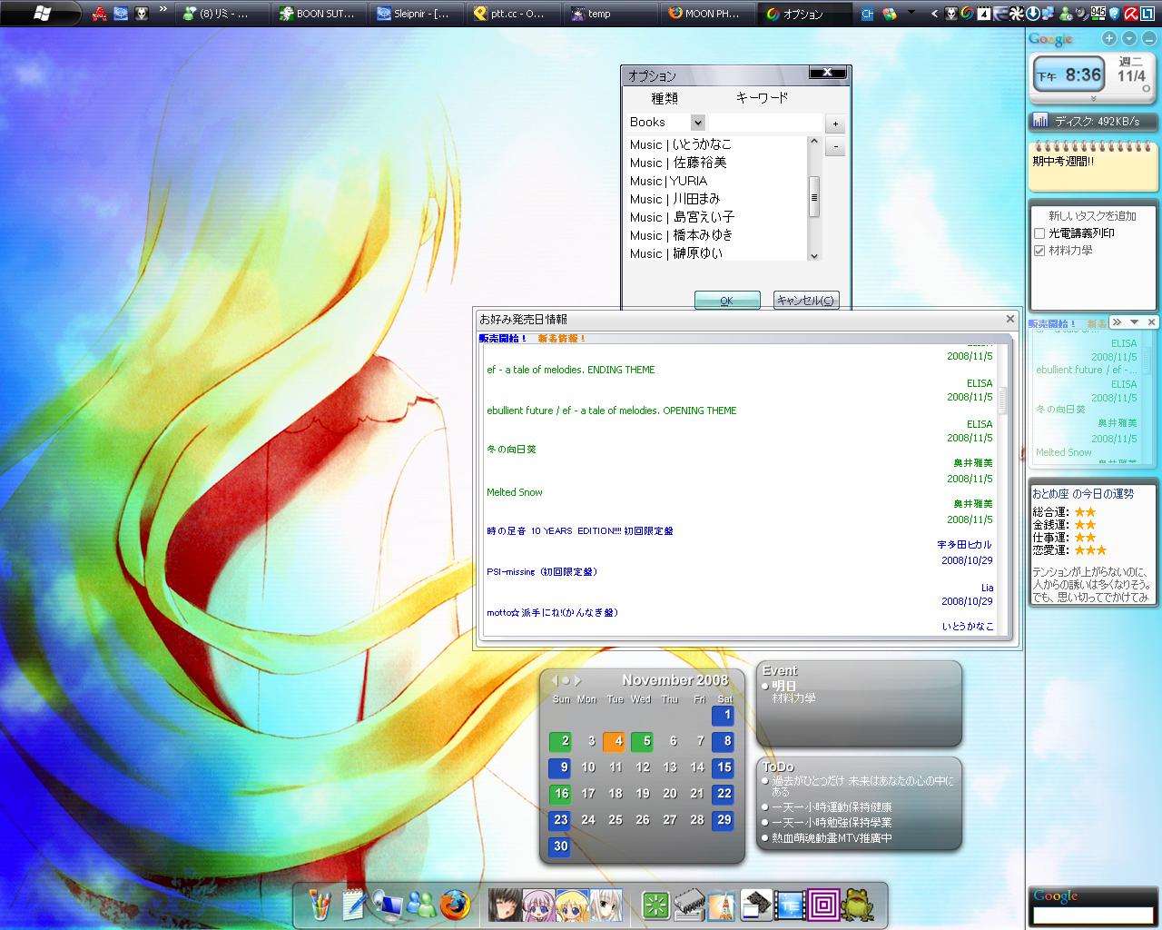Open the 新着情報！ link in release info window
Screen dimensions: 1162x930
[562, 339]
